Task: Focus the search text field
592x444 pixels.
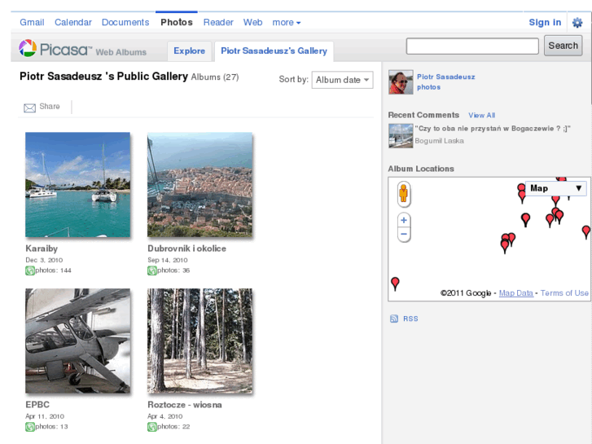Action: pyautogui.click(x=472, y=46)
